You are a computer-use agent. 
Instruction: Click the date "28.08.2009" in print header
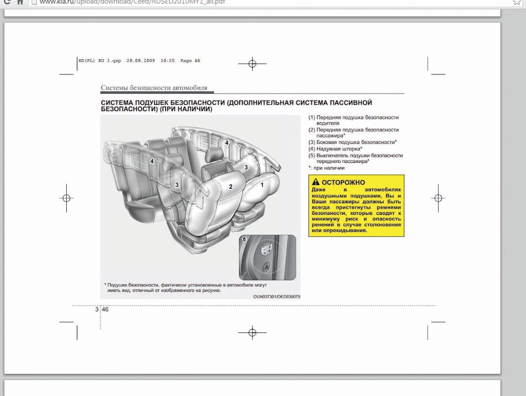pyautogui.click(x=141, y=61)
